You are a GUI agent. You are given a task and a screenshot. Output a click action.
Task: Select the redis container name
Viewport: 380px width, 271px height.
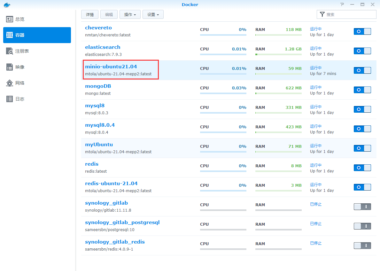(92, 164)
